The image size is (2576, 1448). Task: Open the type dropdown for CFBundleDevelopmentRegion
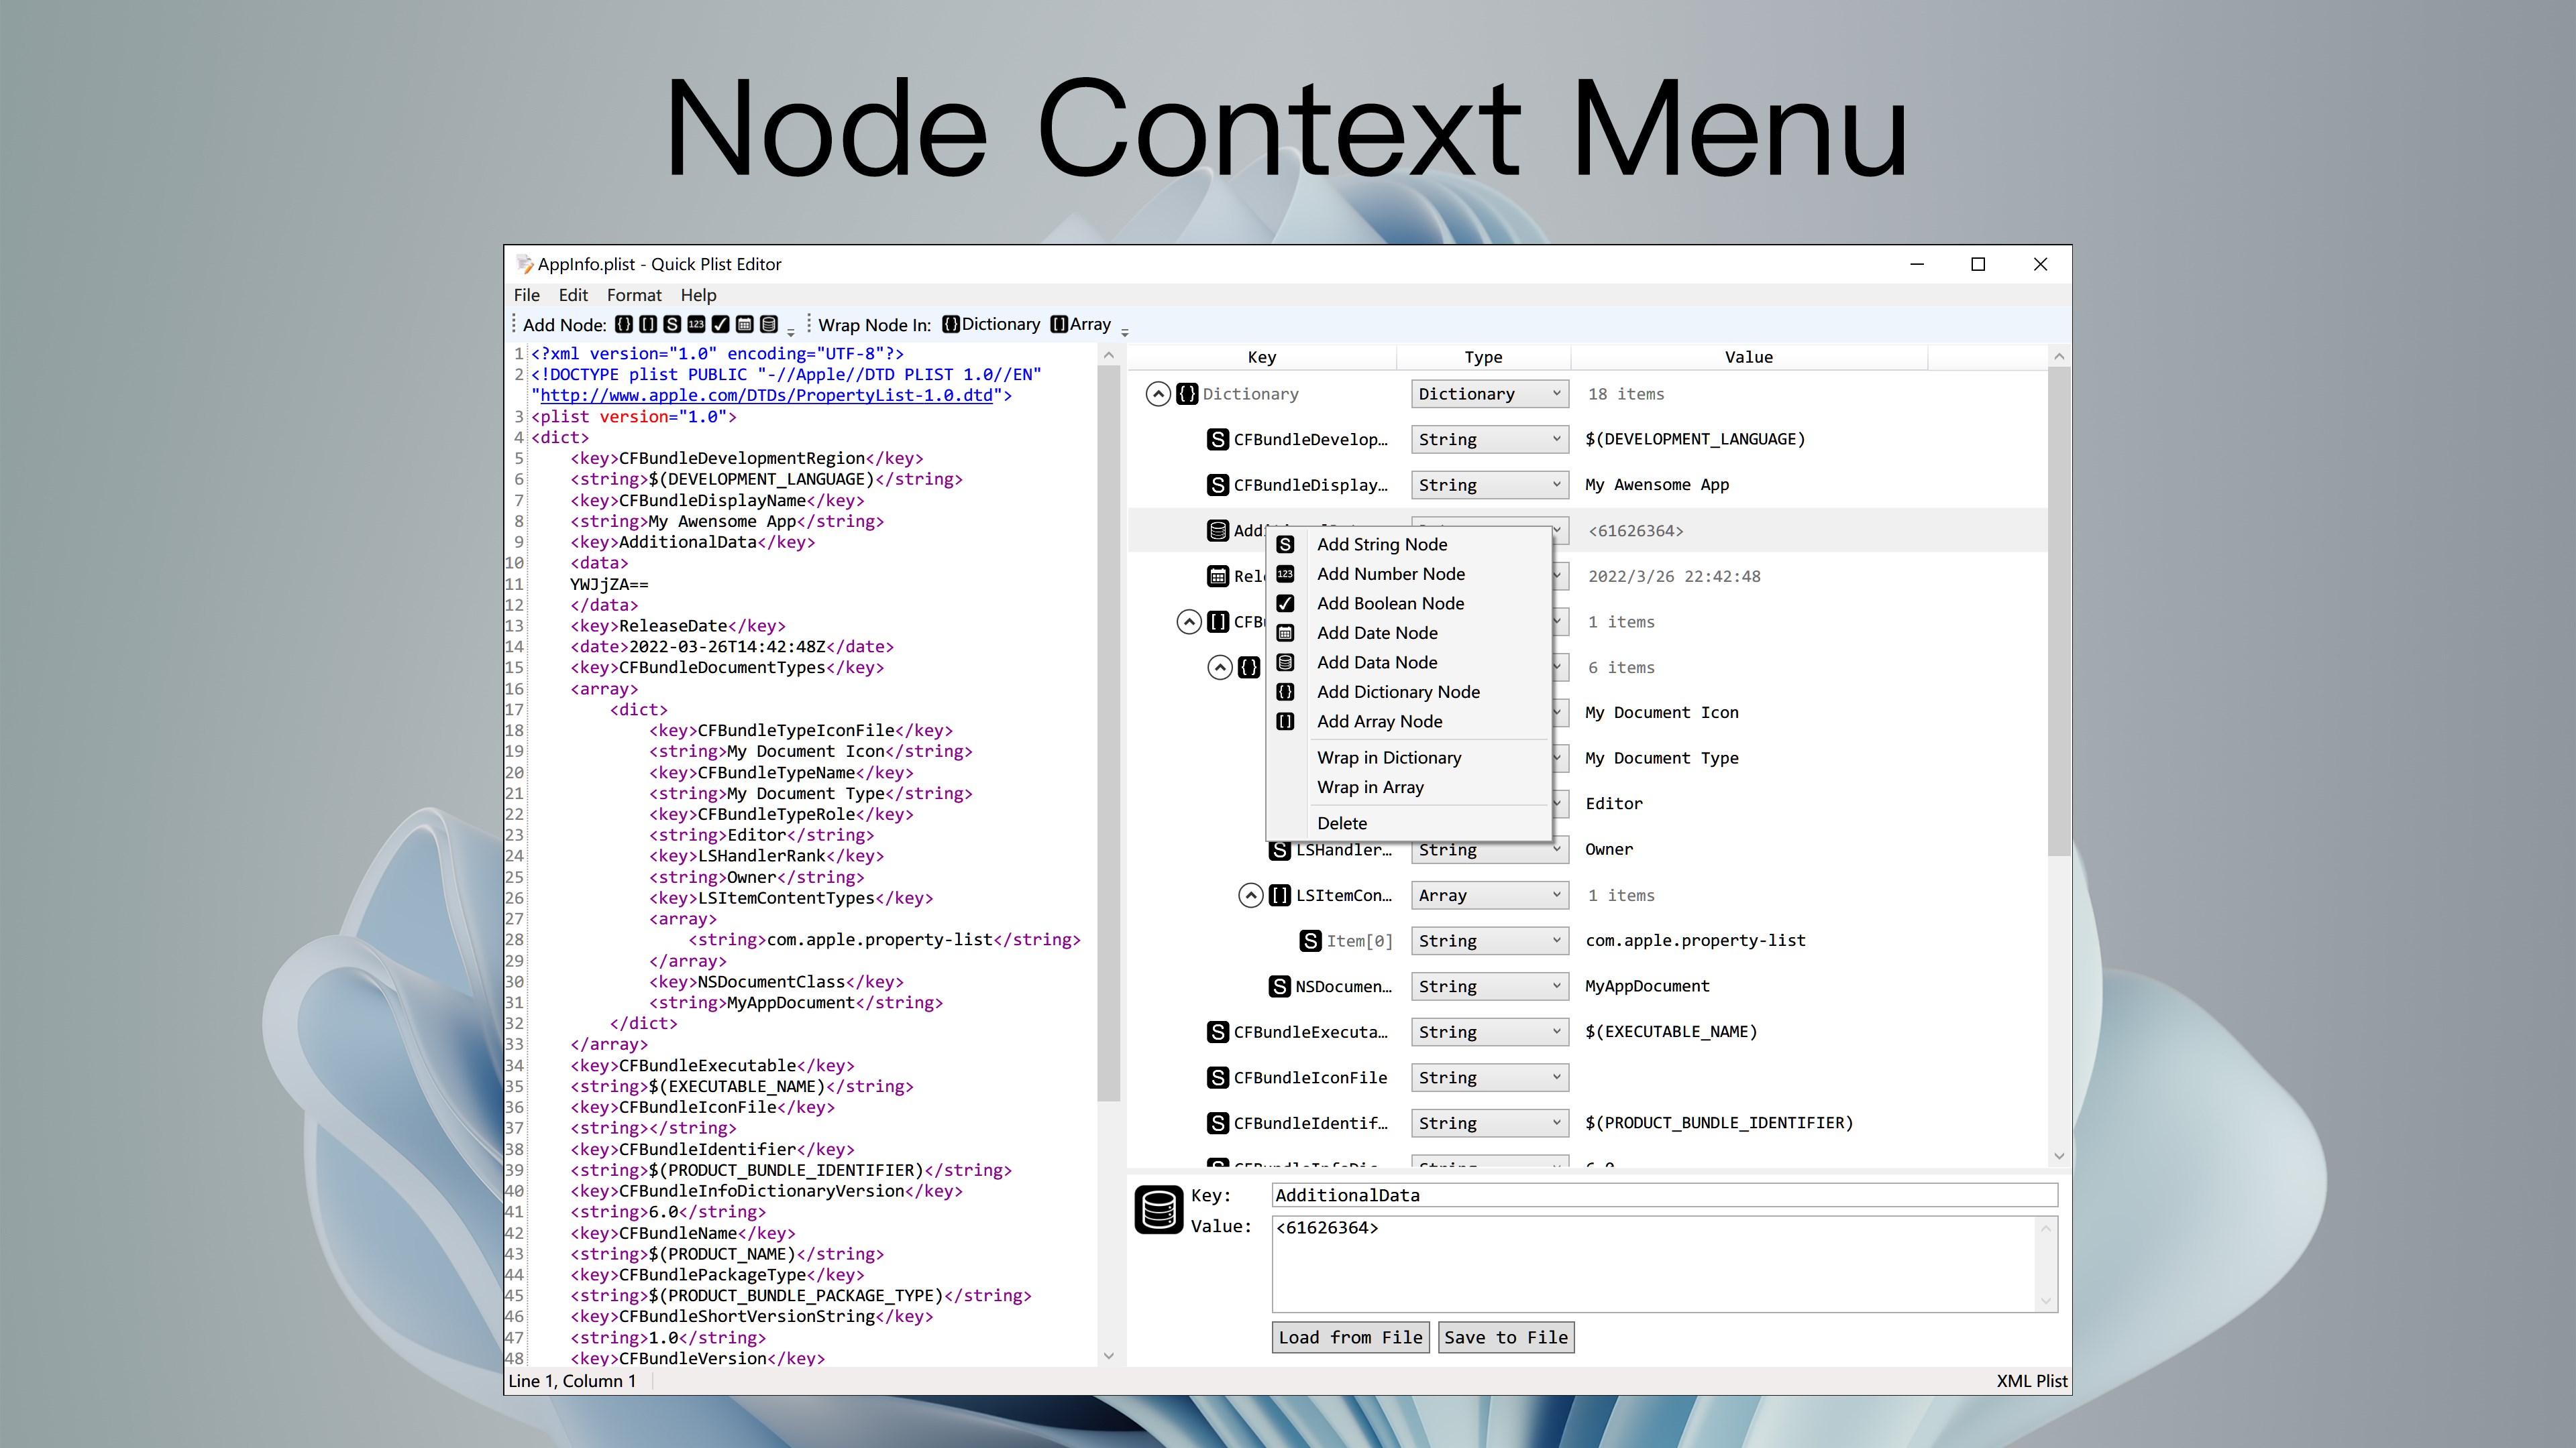[x=1489, y=440]
